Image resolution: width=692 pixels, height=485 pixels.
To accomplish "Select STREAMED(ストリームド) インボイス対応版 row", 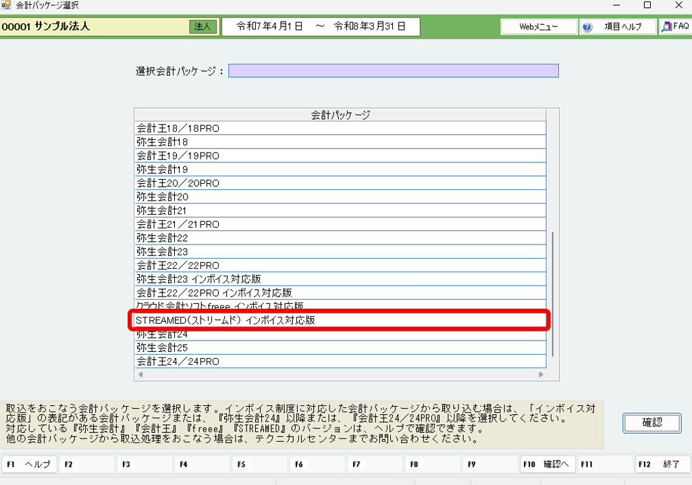I will pyautogui.click(x=340, y=320).
